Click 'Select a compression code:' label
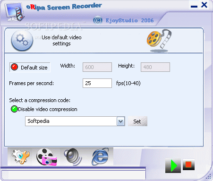 (40, 100)
